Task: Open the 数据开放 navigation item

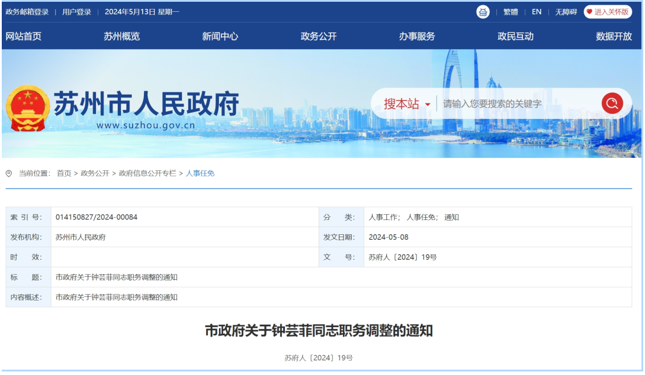Action: coord(614,36)
